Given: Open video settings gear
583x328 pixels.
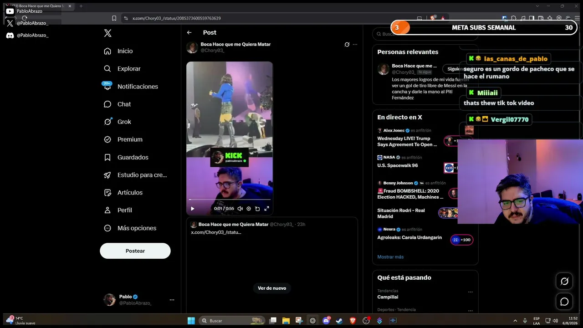Looking at the screenshot, I should [x=249, y=209].
